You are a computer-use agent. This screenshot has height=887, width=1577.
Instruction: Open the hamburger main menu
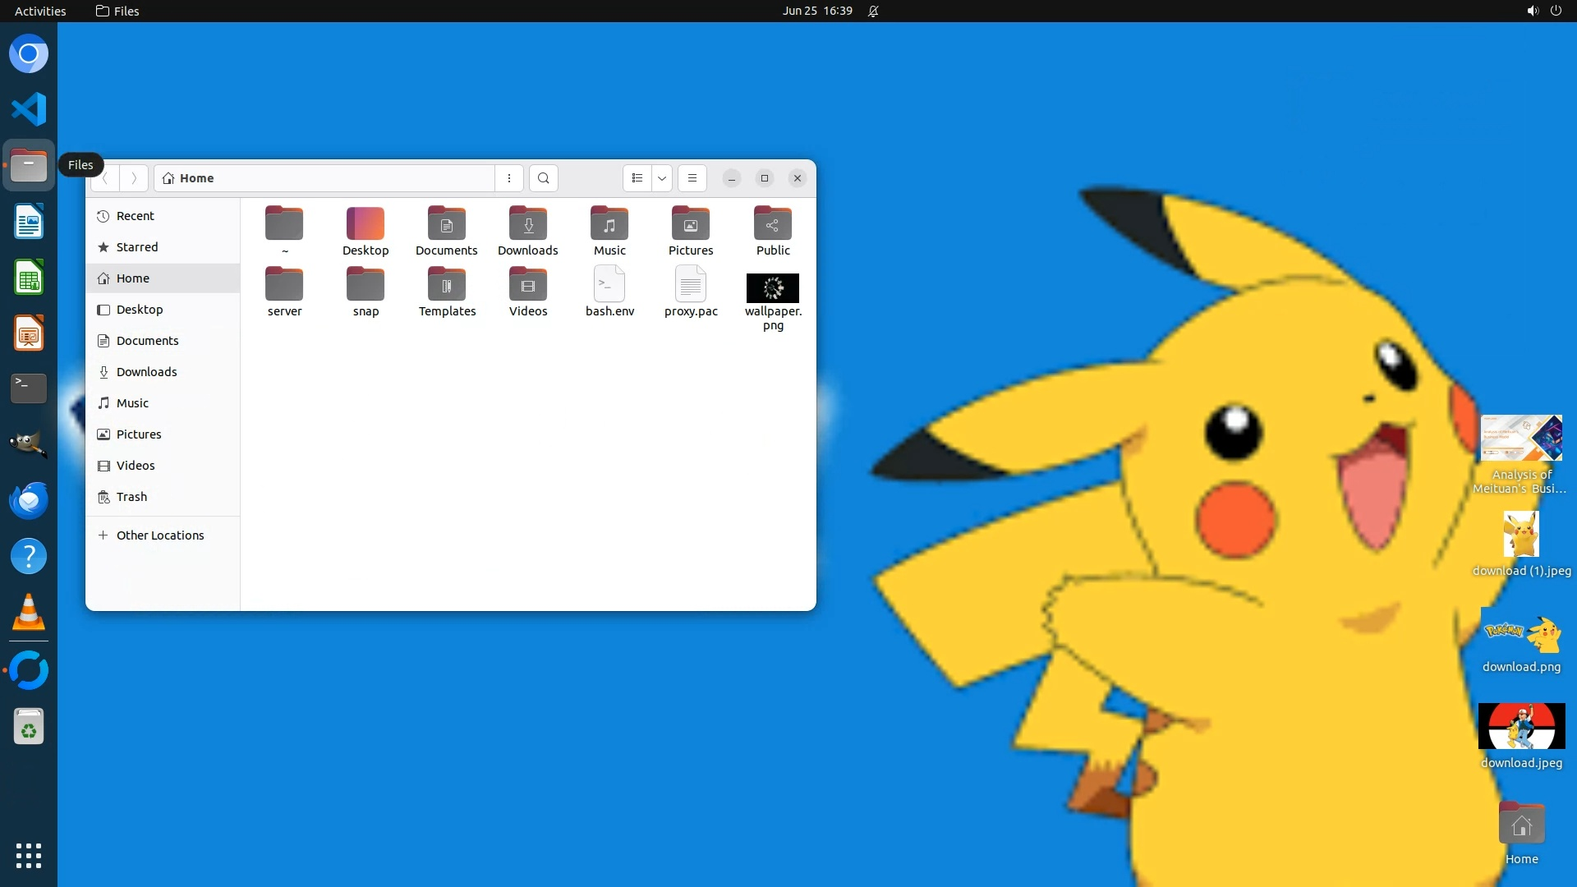pos(692,178)
